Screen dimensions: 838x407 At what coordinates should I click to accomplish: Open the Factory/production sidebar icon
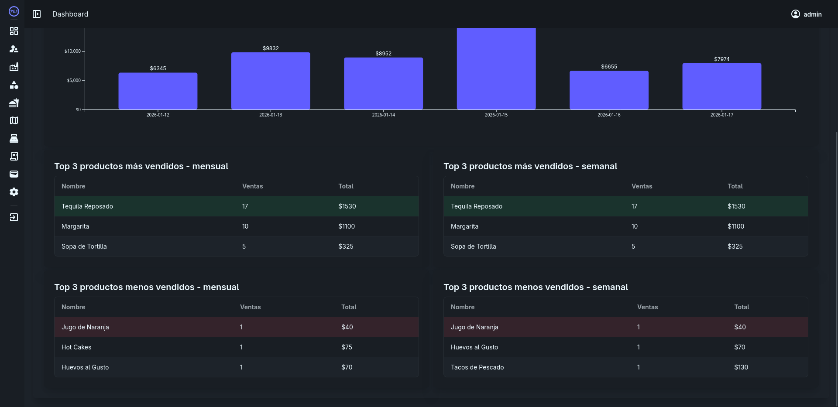14,67
